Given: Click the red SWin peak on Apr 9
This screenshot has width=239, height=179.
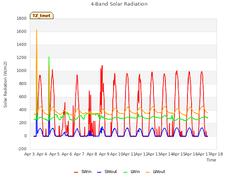Looking at the screenshot, I should point(102,66).
